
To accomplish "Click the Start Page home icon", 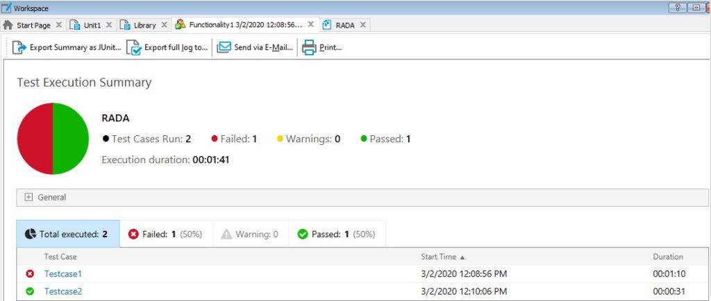I will coord(8,25).
